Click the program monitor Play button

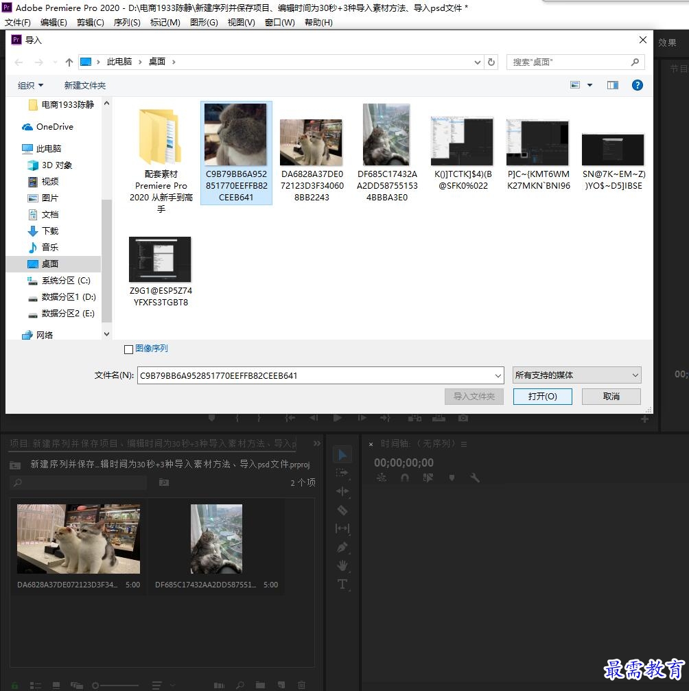pyautogui.click(x=337, y=418)
